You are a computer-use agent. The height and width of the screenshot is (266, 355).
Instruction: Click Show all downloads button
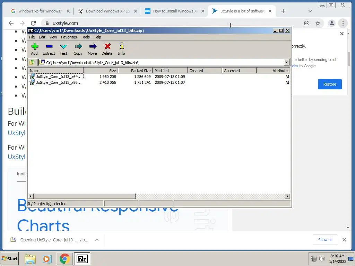pos(325,240)
